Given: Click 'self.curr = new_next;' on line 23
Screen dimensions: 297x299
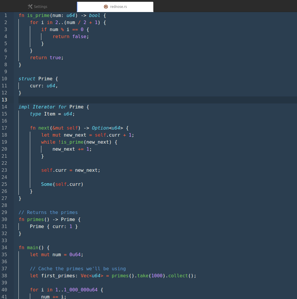Looking at the screenshot, I should click(71, 170).
